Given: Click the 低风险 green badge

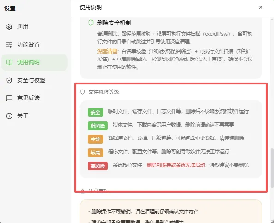Looking at the screenshot, I should click(x=98, y=126).
